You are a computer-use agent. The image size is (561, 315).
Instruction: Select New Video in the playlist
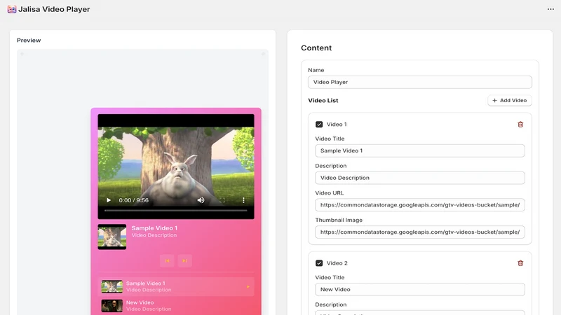tap(176, 306)
